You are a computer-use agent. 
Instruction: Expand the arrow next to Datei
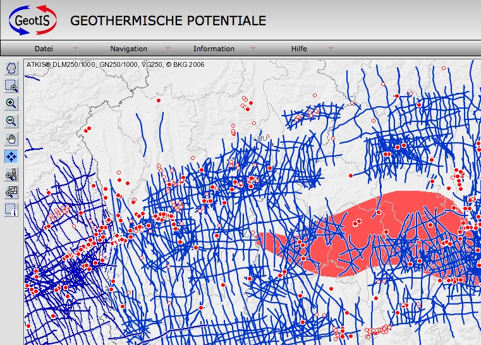click(76, 48)
